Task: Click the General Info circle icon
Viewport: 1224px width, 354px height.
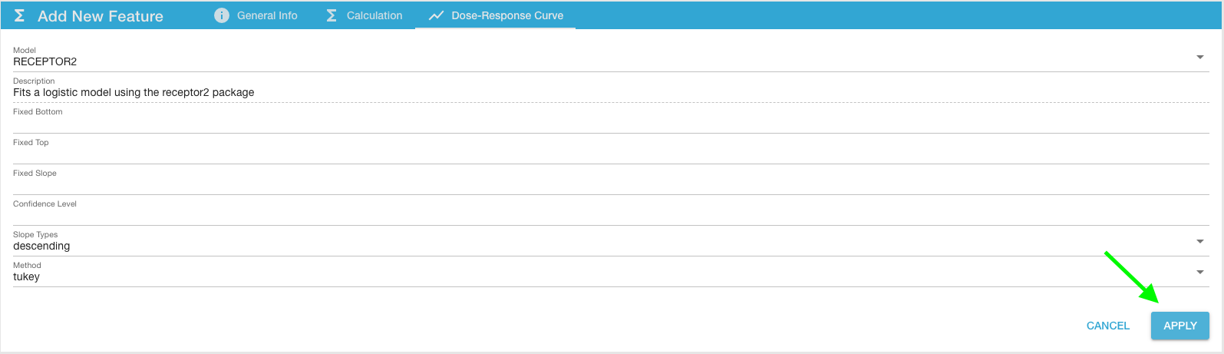Action: [222, 15]
